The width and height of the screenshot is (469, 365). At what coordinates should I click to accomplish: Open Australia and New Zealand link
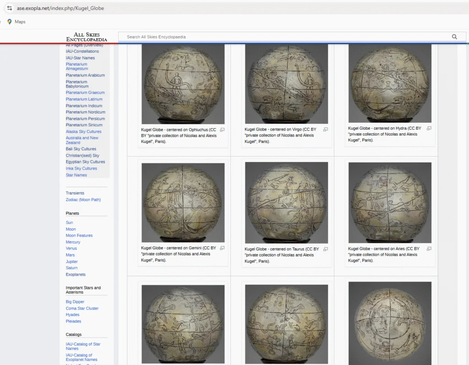[x=82, y=140]
